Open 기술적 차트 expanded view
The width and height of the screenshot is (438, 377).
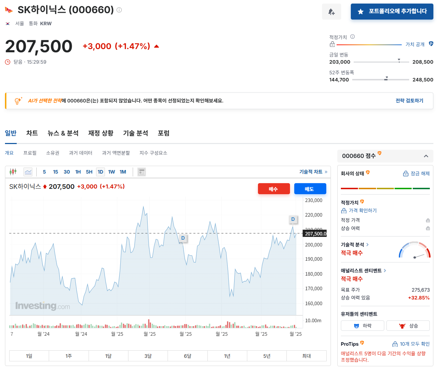pos(313,172)
